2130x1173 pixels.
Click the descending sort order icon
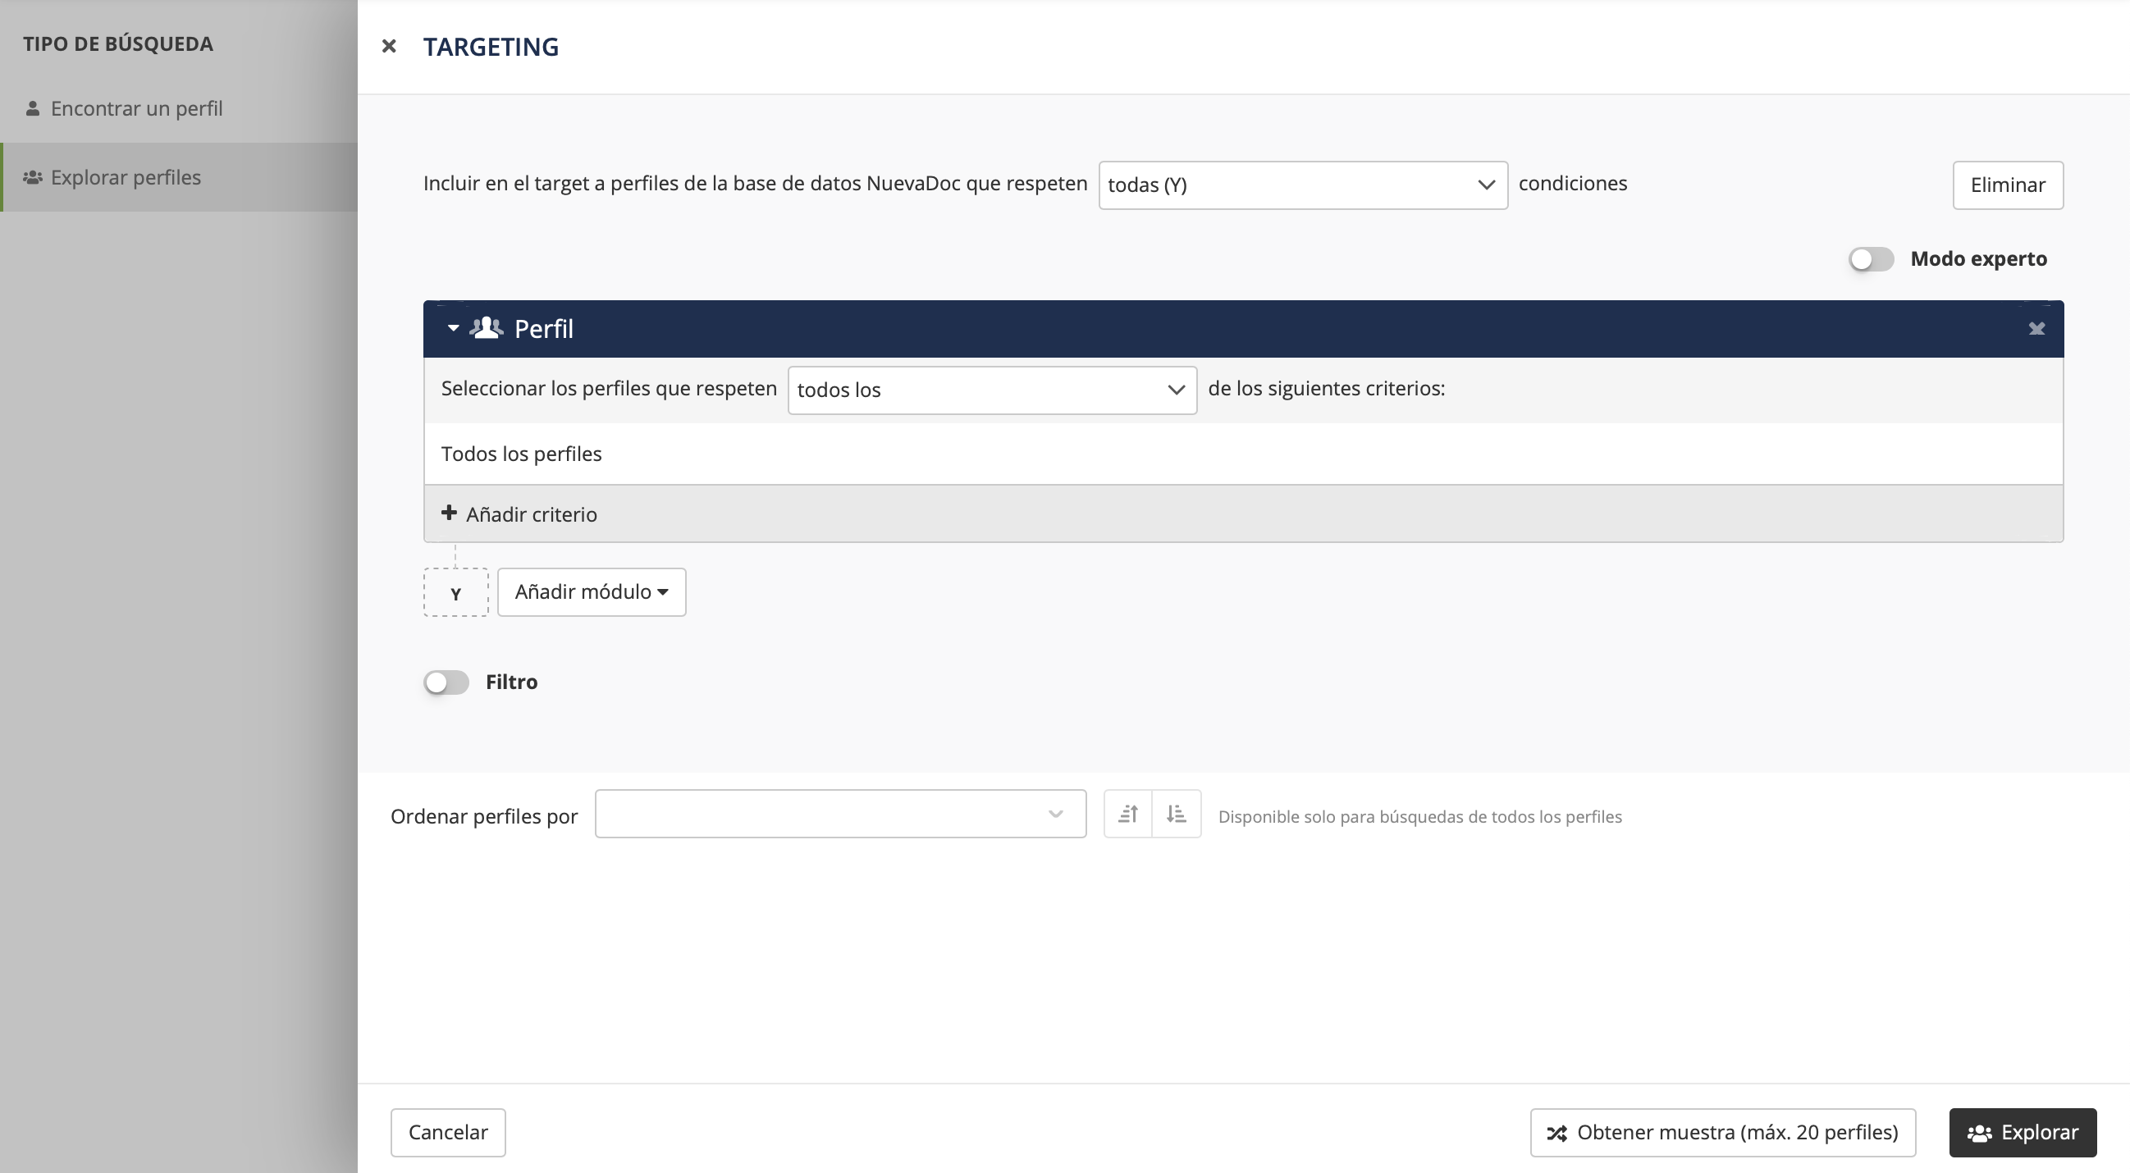pos(1176,815)
